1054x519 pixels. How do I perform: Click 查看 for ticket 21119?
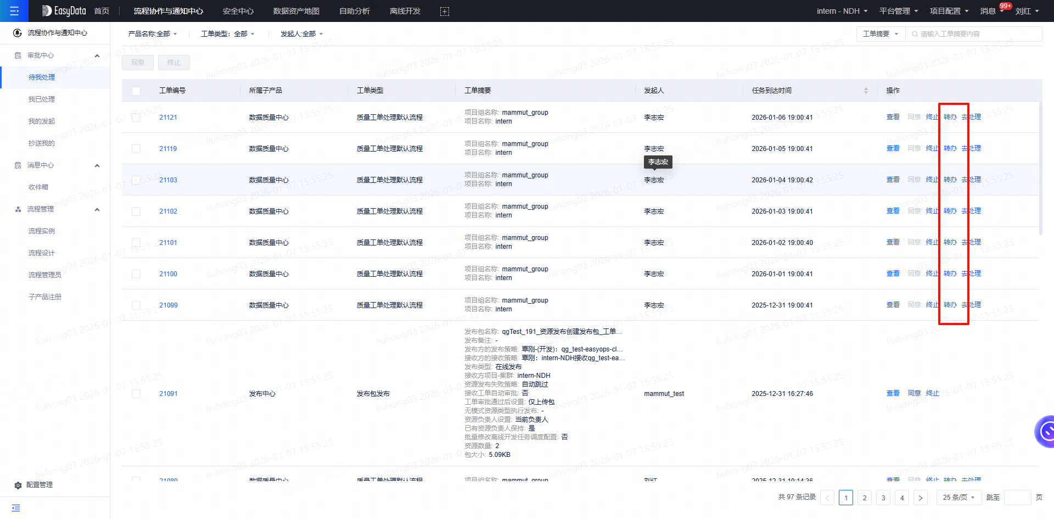click(x=893, y=148)
